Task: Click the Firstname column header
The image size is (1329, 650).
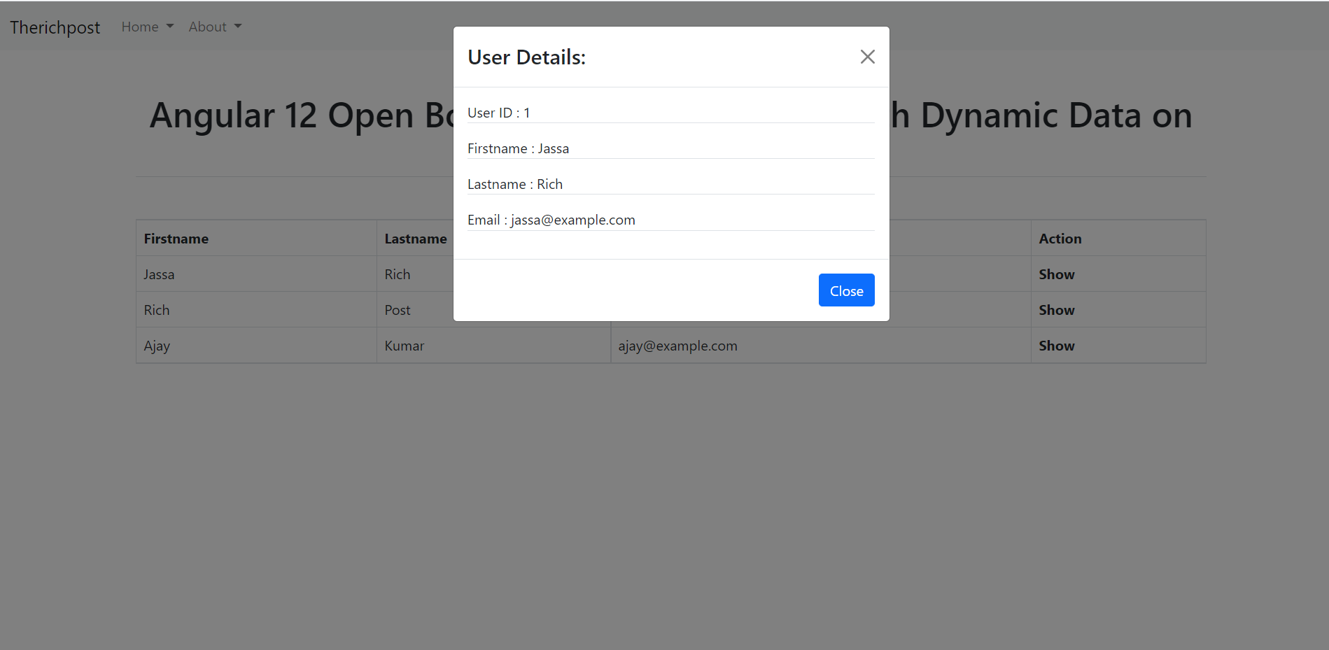Action: click(x=176, y=238)
